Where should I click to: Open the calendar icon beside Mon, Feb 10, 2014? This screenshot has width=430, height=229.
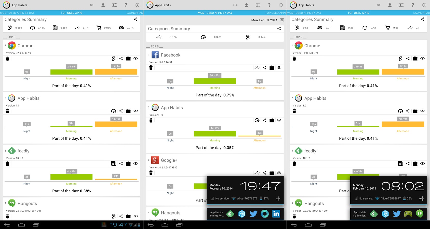tap(282, 20)
